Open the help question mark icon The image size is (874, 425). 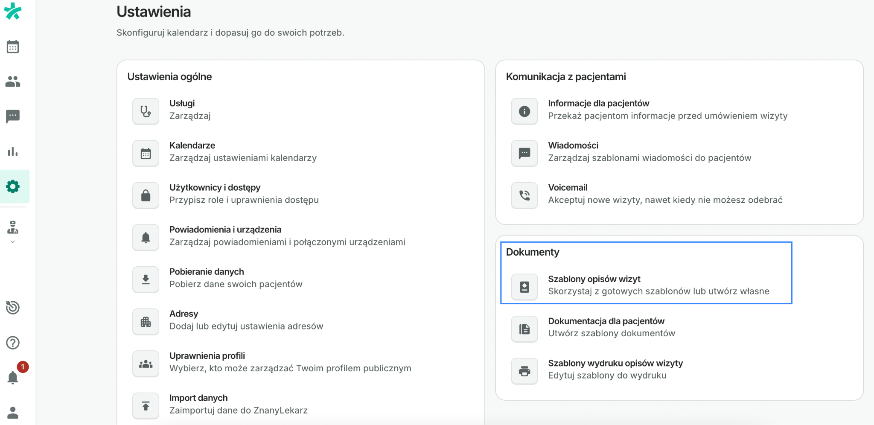[x=13, y=343]
